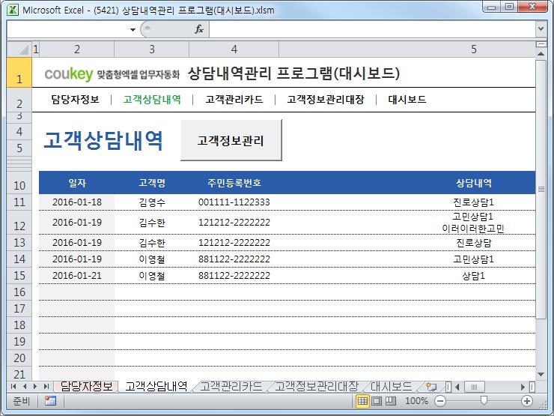Click the horizontal scrollbar left arrow

[457, 387]
